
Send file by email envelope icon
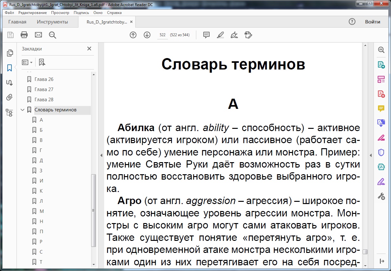point(38,35)
